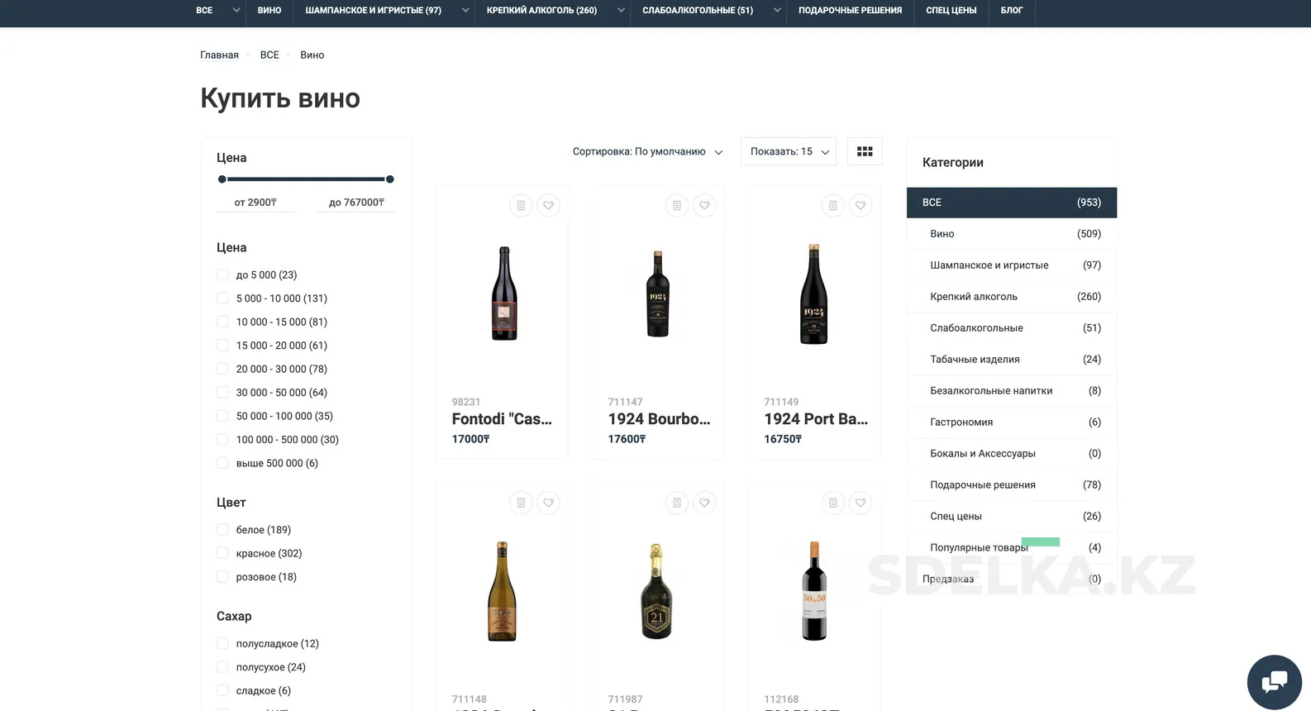Viewport: 1311px width, 711px height.
Task: Add 1924 Bourbon wine to compare list
Action: click(677, 205)
